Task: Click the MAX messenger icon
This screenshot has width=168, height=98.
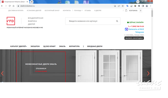Action: pyautogui.click(x=126, y=29)
